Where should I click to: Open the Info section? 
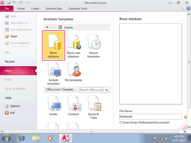pyautogui.click(x=7, y=52)
